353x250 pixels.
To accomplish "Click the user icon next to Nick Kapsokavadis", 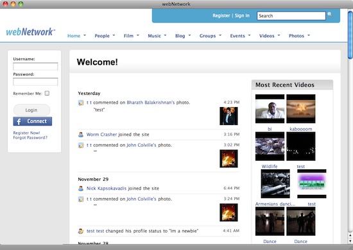I will pyautogui.click(x=81, y=188).
